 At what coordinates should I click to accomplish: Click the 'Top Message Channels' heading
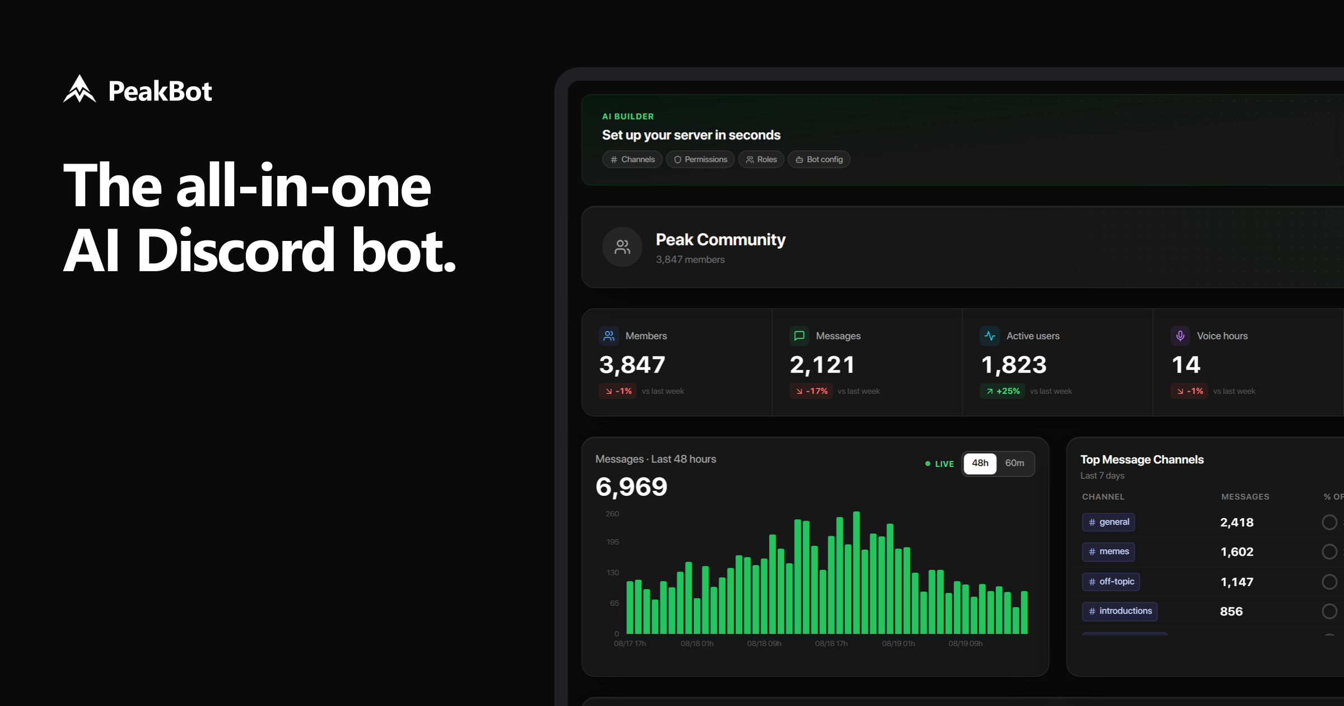[x=1142, y=460]
